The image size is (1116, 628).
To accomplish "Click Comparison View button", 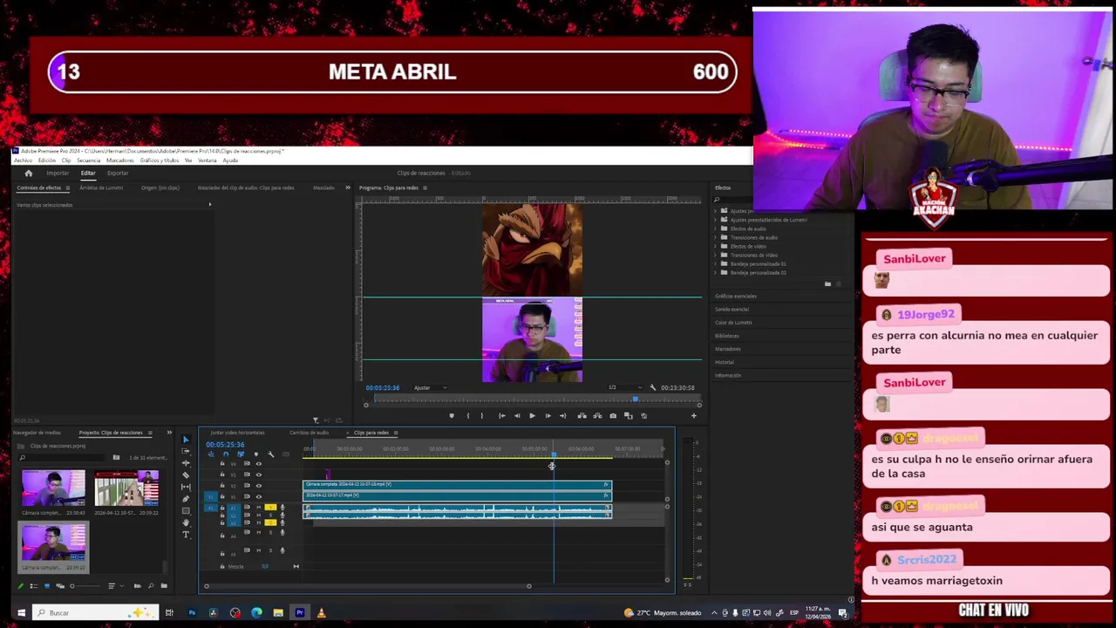I will [628, 416].
